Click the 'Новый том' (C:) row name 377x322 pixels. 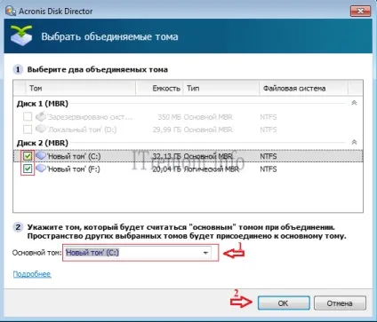pos(74,156)
